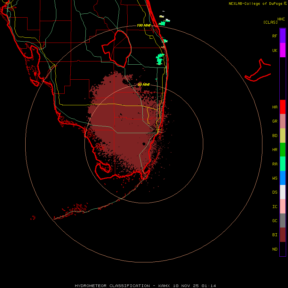Click the 100 NMI range ring label
288x288 pixels.
click(144, 25)
